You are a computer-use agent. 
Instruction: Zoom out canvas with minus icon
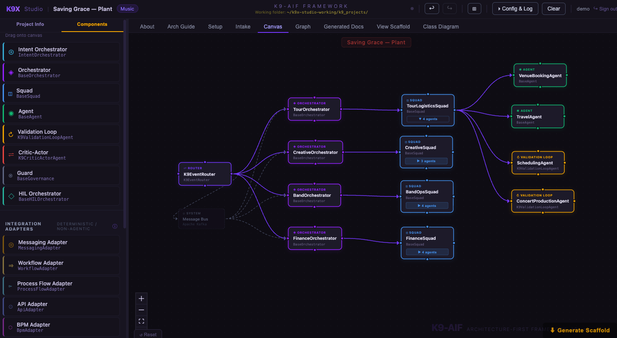tap(141, 310)
